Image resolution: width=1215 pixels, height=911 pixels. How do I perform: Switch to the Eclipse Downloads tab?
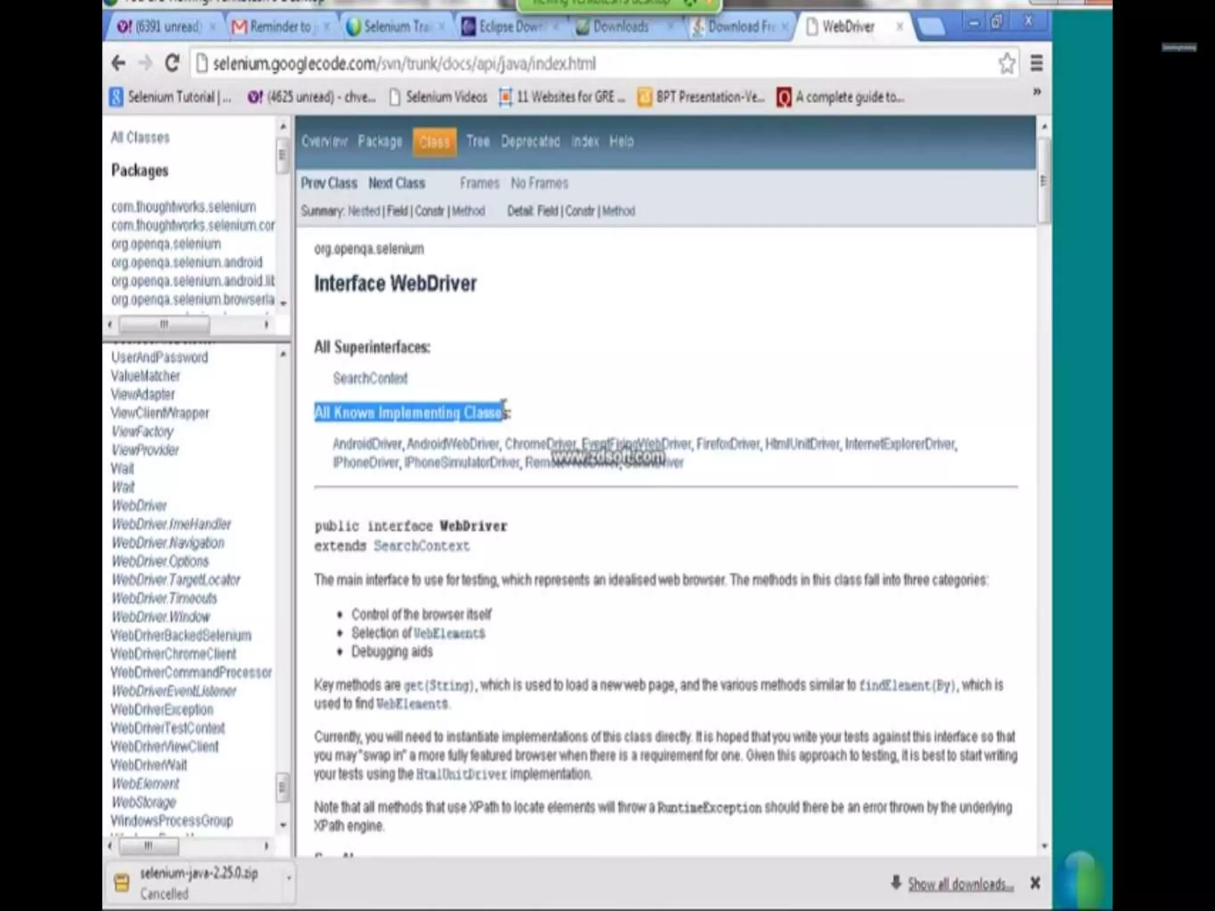pyautogui.click(x=510, y=27)
